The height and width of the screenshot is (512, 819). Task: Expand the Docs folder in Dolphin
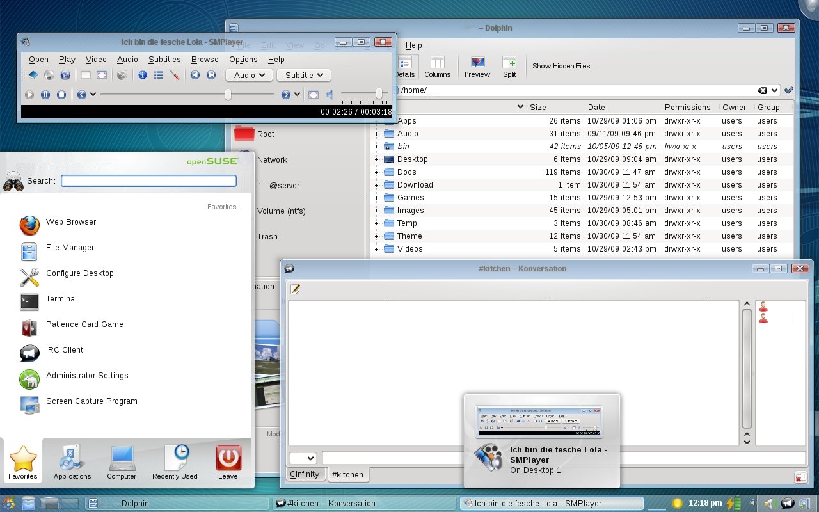(377, 172)
